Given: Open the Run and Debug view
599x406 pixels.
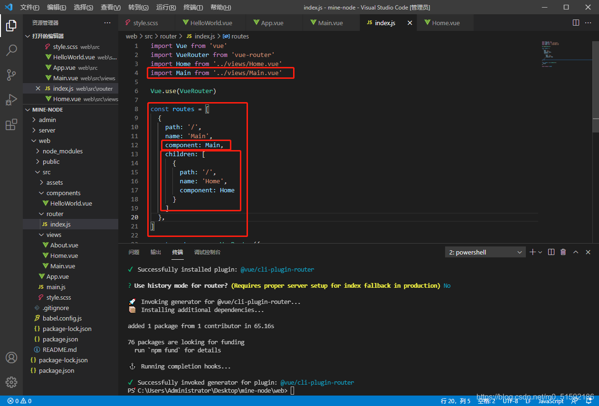Looking at the screenshot, I should pos(11,100).
